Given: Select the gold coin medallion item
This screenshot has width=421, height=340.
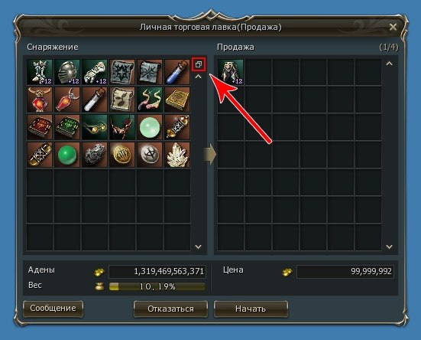Looking at the screenshot, I should [122, 155].
